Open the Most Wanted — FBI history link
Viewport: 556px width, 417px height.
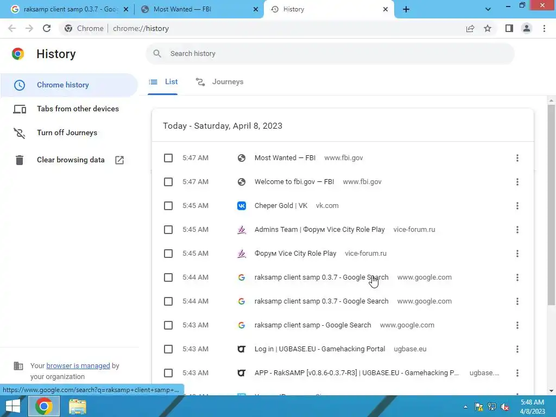285,158
